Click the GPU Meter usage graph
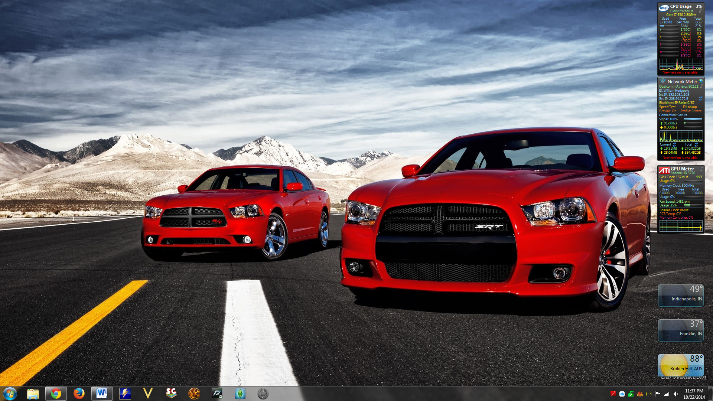The height and width of the screenshot is (401, 713). tap(681, 226)
